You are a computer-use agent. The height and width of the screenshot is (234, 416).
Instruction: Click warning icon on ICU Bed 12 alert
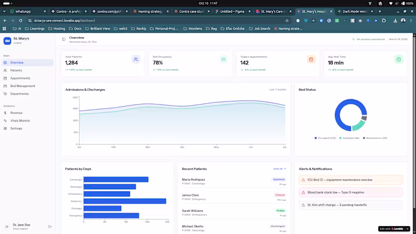tap(303, 180)
